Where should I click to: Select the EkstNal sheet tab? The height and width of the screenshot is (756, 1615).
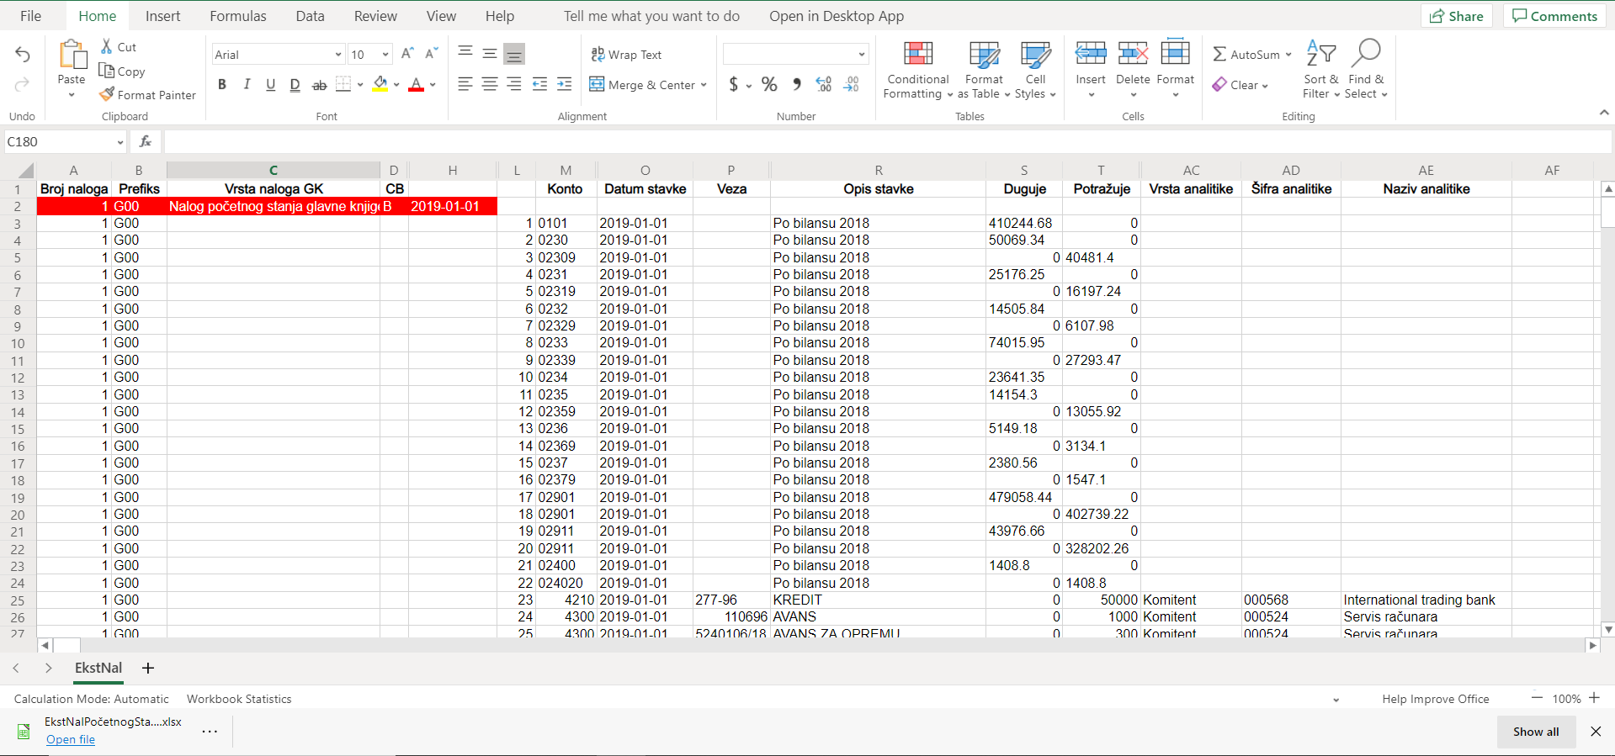pos(98,668)
